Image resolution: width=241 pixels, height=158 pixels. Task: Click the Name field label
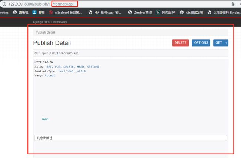click(45, 119)
